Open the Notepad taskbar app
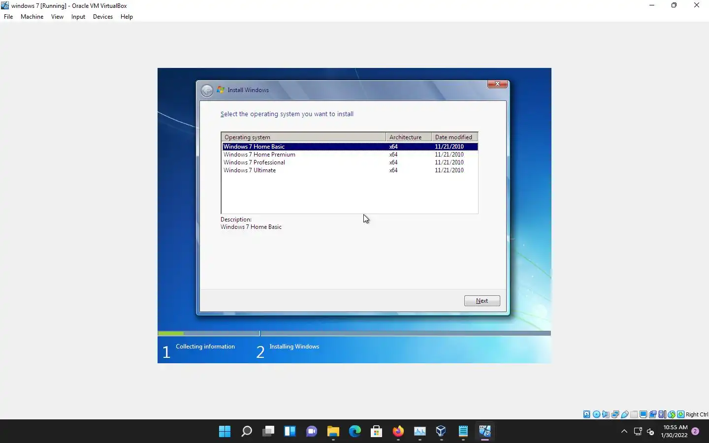This screenshot has height=443, width=709. pos(463,431)
